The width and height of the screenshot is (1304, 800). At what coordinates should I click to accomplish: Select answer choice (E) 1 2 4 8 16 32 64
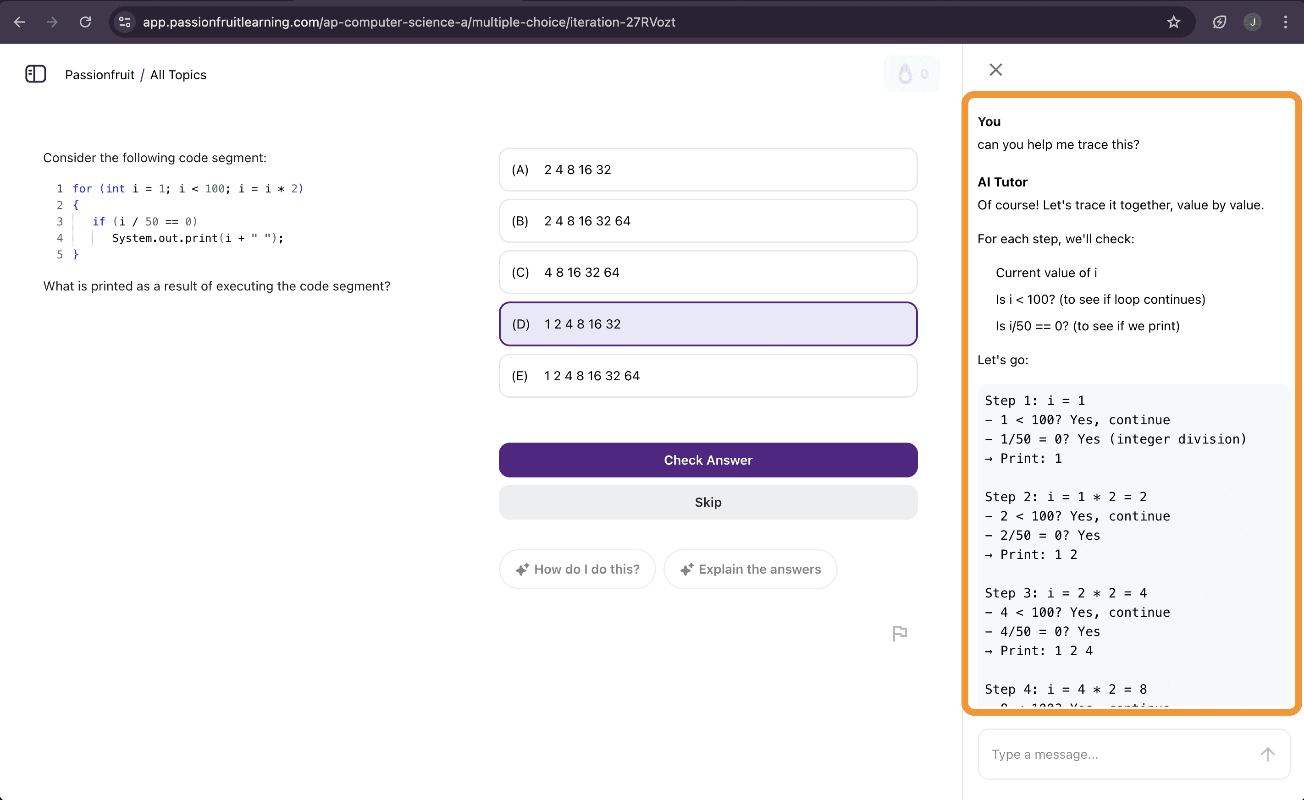708,376
